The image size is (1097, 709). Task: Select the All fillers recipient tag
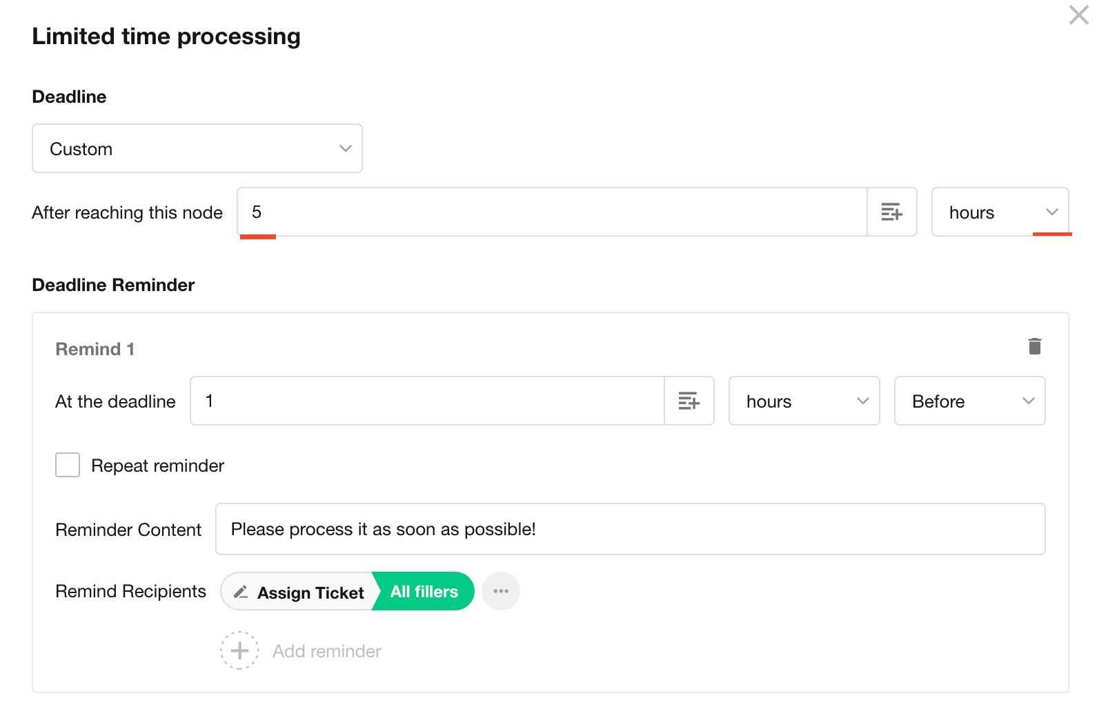tap(424, 592)
